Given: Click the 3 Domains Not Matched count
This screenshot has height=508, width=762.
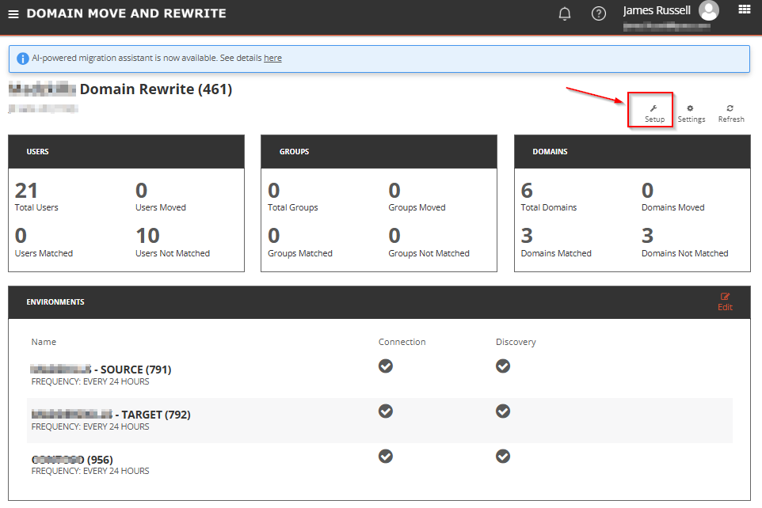Looking at the screenshot, I should (x=647, y=236).
